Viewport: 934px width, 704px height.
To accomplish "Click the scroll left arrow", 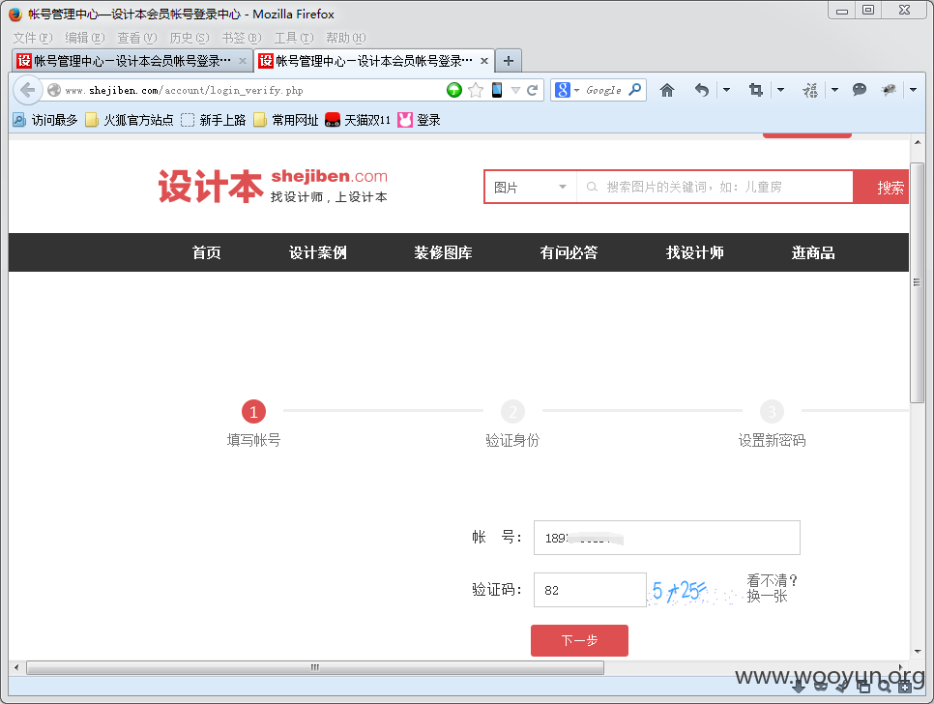I will coord(16,667).
